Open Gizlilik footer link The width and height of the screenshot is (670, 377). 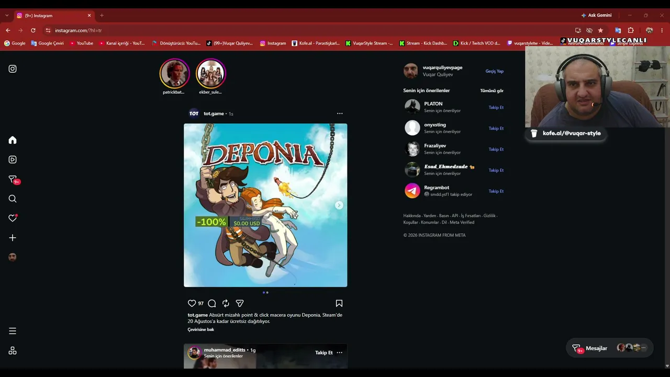point(489,216)
